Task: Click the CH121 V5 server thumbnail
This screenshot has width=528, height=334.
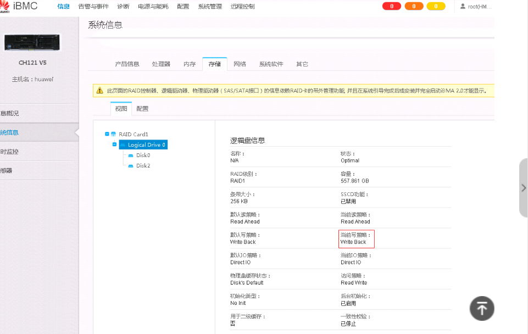Action: [x=31, y=42]
